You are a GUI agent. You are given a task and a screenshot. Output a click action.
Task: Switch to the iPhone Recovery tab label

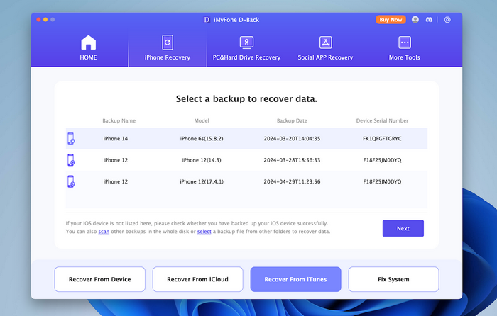pos(168,57)
